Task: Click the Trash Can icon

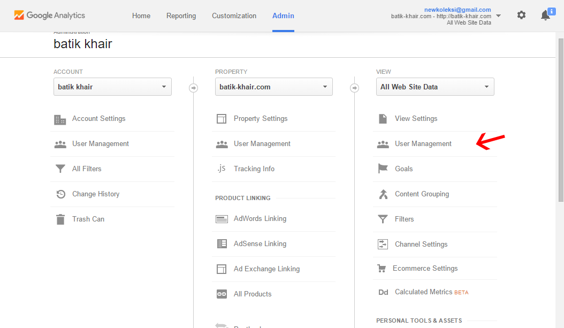Action: click(x=60, y=219)
